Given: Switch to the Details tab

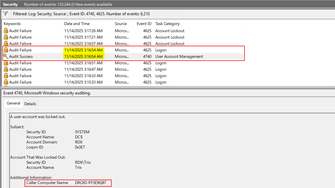Looking at the screenshot, I should [30, 104].
